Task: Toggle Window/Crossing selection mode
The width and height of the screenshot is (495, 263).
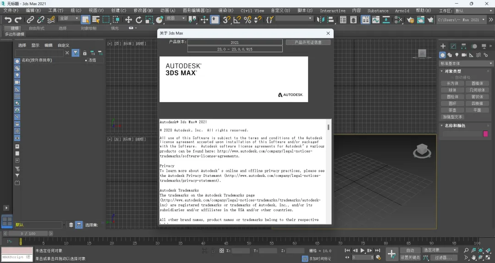Action: (116, 20)
